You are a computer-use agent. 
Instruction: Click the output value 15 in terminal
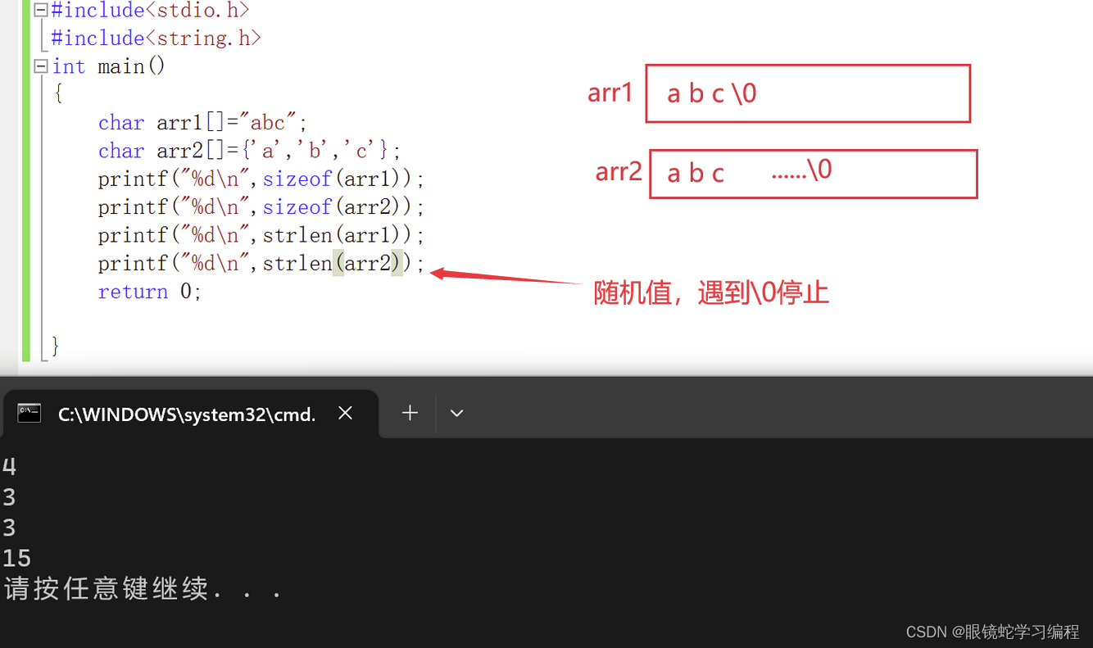click(x=16, y=557)
